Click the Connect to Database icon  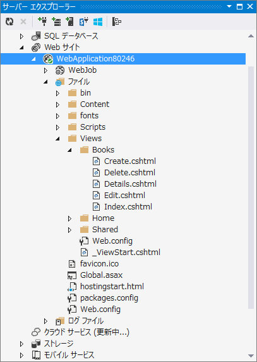(x=42, y=22)
